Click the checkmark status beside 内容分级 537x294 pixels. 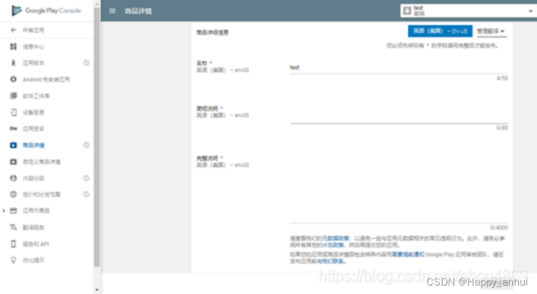pyautogui.click(x=87, y=178)
